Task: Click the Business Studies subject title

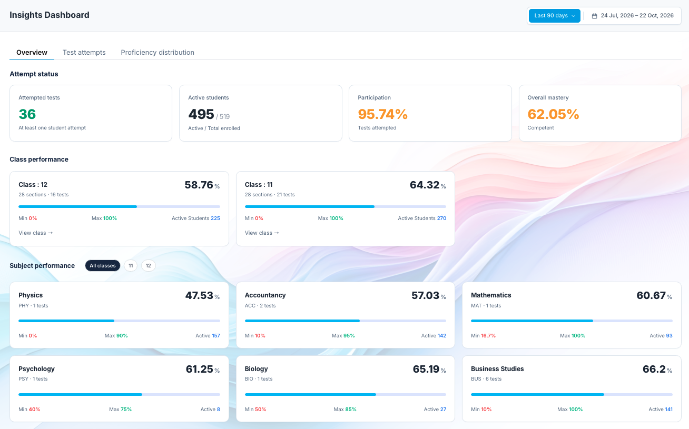Action: click(497, 369)
